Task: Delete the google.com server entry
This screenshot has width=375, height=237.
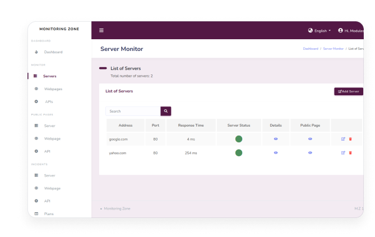Action: (x=350, y=138)
